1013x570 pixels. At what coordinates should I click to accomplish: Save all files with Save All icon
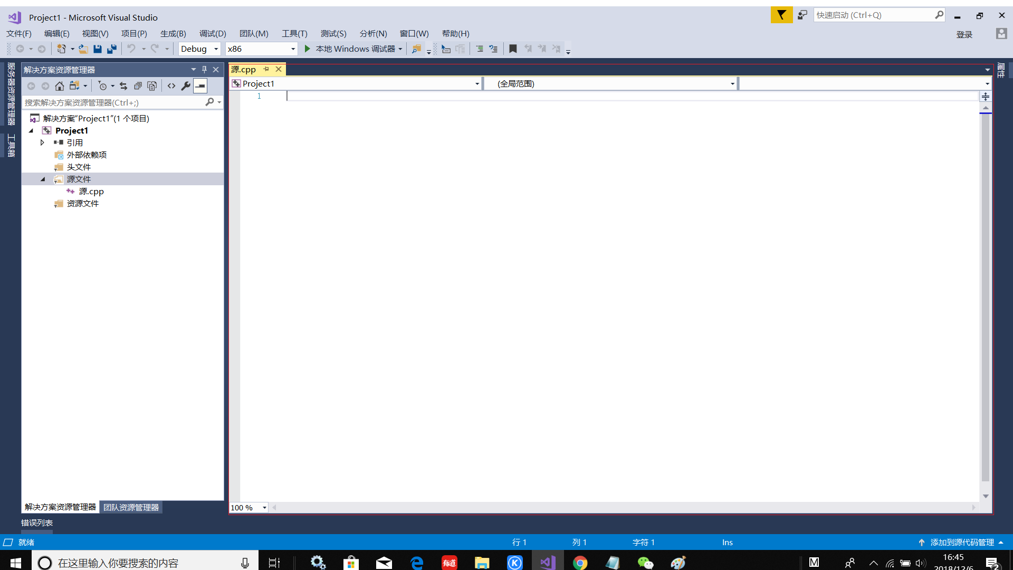pyautogui.click(x=111, y=49)
